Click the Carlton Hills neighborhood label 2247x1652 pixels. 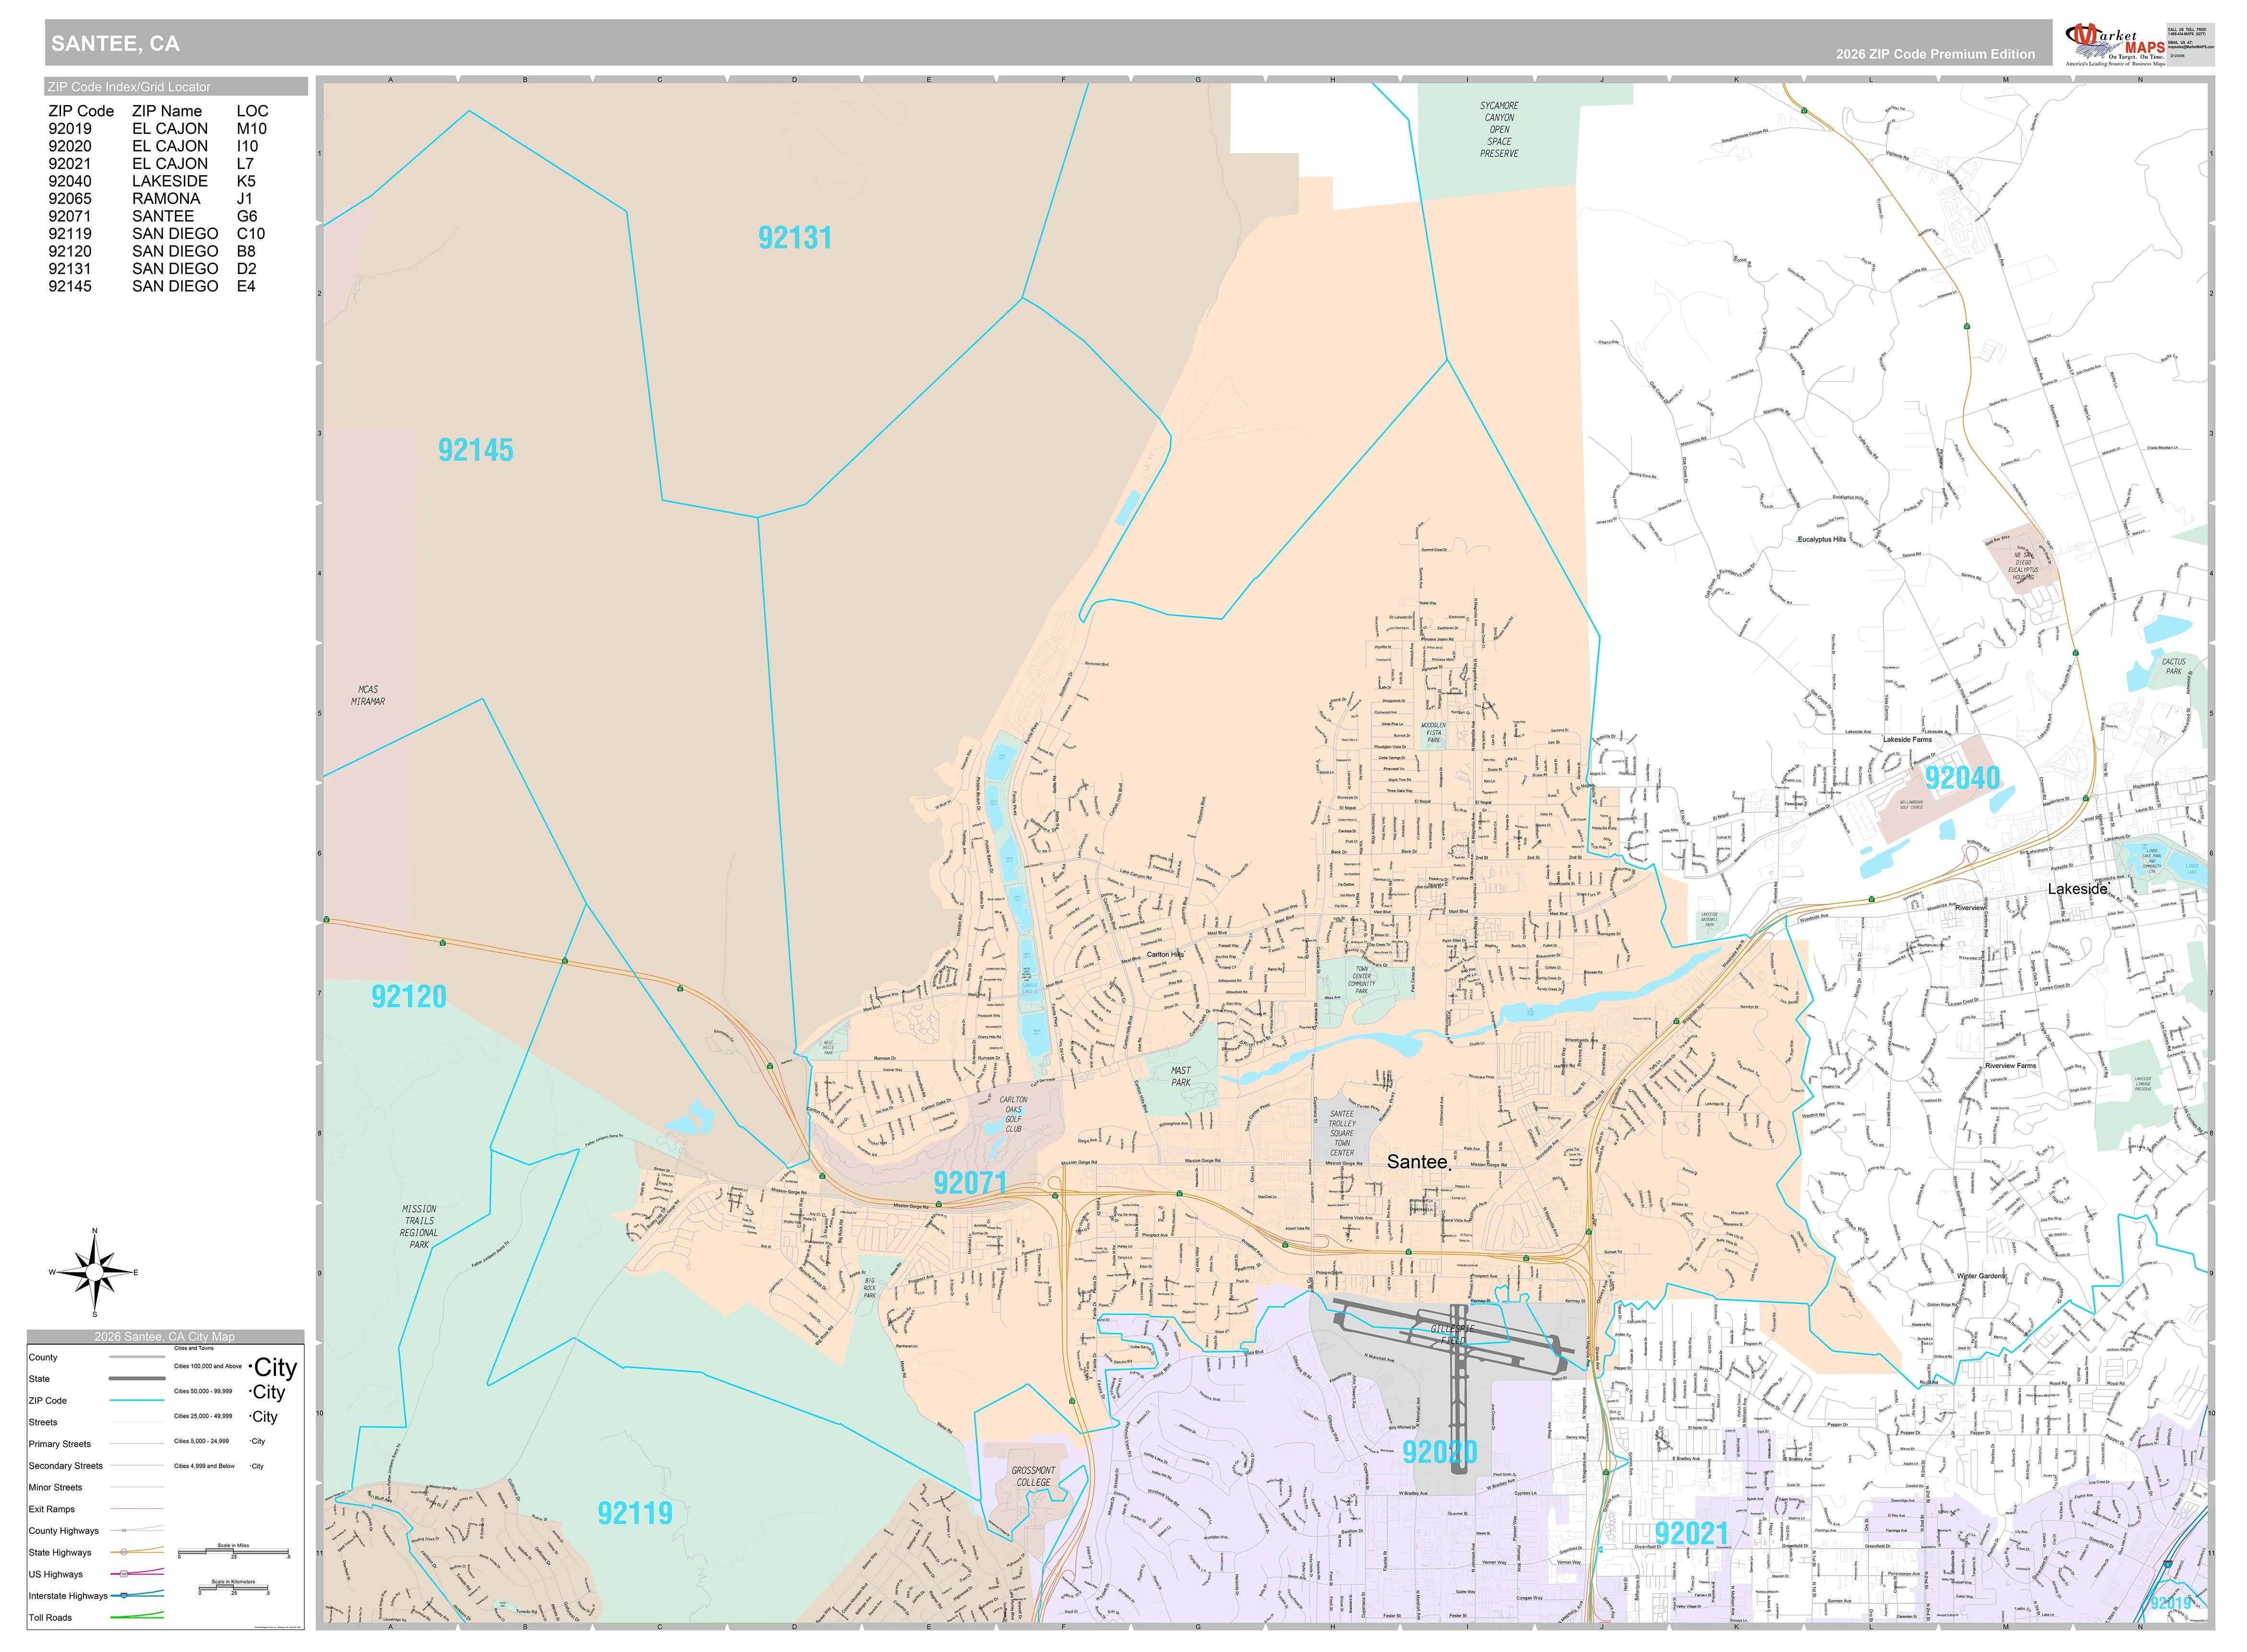pos(1166,955)
